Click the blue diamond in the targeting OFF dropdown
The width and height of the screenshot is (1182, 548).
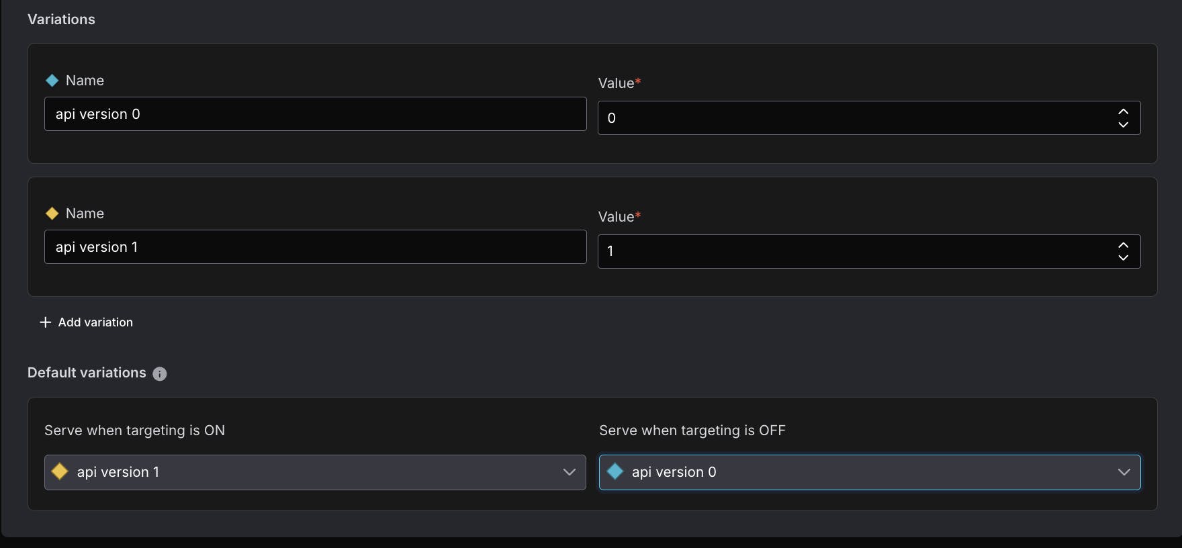(x=615, y=471)
